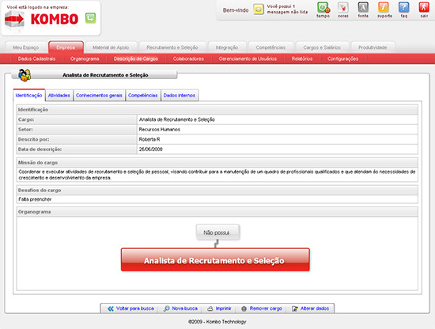The width and height of the screenshot is (435, 329).
Task: Click the Alterar dados edit icon
Action: coord(295,308)
